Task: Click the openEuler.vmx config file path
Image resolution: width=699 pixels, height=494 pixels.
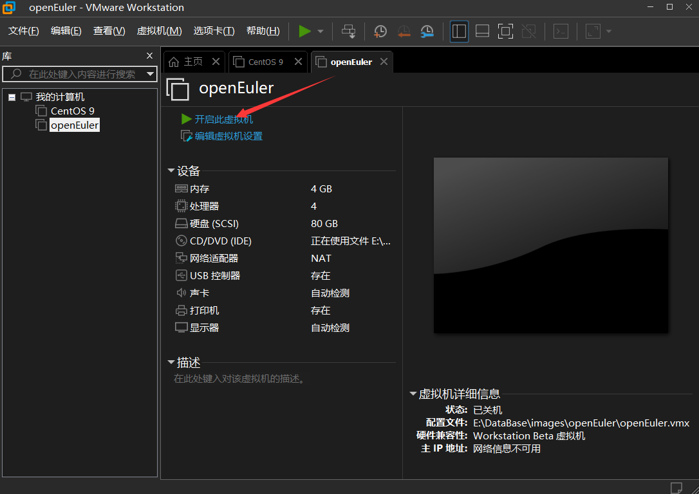Action: (x=581, y=423)
